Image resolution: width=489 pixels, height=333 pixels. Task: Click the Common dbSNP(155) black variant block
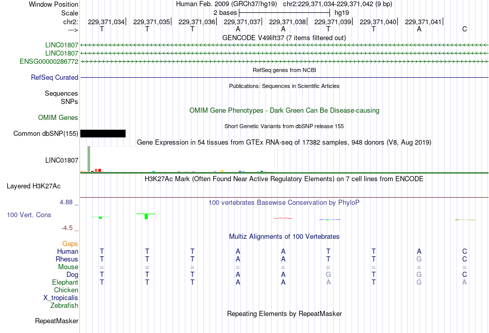pos(103,133)
